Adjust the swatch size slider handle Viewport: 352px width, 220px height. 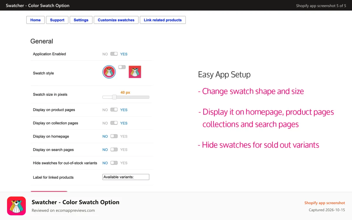(x=114, y=97)
